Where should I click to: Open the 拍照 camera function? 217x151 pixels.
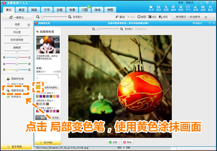tap(203, 8)
